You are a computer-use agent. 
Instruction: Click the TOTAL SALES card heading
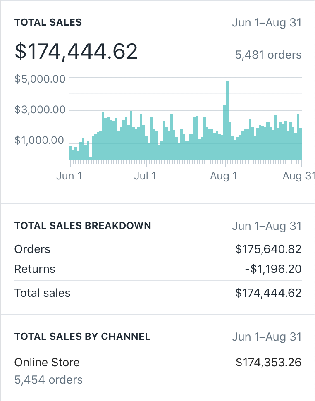(x=48, y=23)
